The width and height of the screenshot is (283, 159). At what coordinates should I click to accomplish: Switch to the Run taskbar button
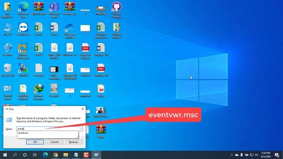coord(96,155)
